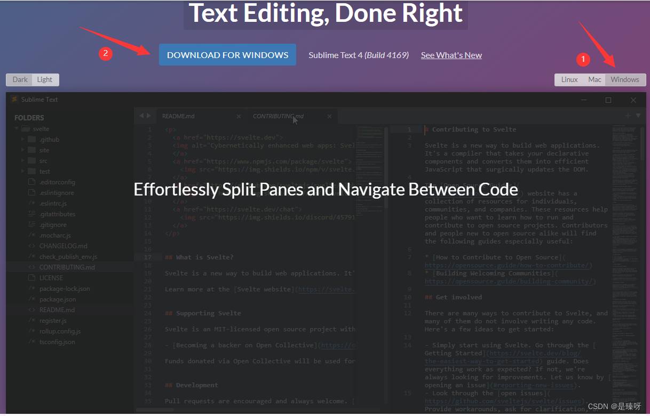The image size is (650, 416).
Task: Minimize the Sublime Text window
Action: pyautogui.click(x=584, y=100)
